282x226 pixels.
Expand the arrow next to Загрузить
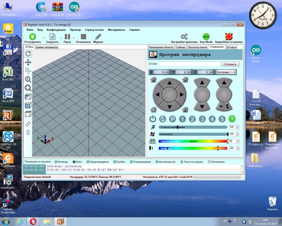[60, 38]
